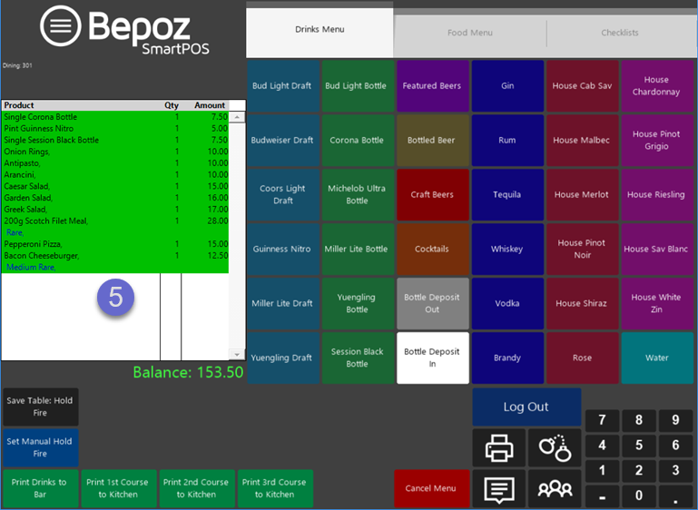The height and width of the screenshot is (510, 698).
Task: Print 3rd Course to Kitchen
Action: coord(275,488)
